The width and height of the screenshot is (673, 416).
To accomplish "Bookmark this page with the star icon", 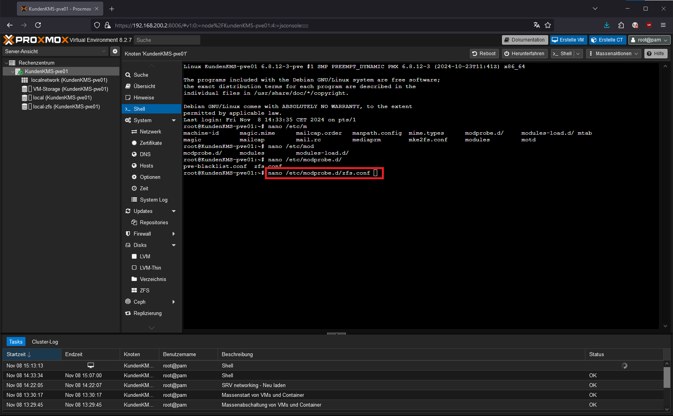I will tap(548, 25).
